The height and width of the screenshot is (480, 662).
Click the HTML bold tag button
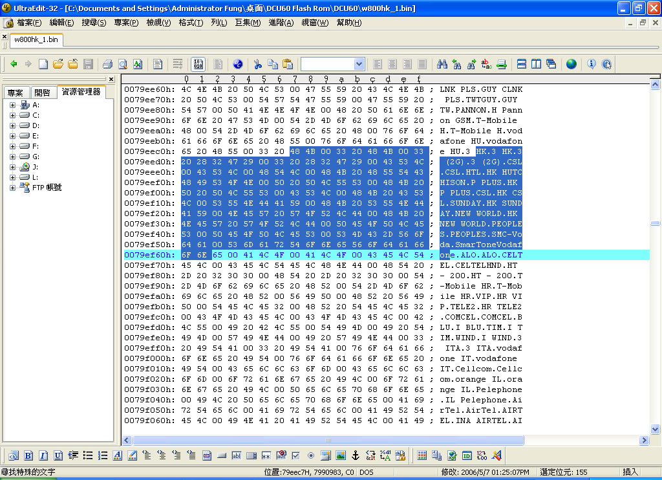pyautogui.click(x=29, y=455)
